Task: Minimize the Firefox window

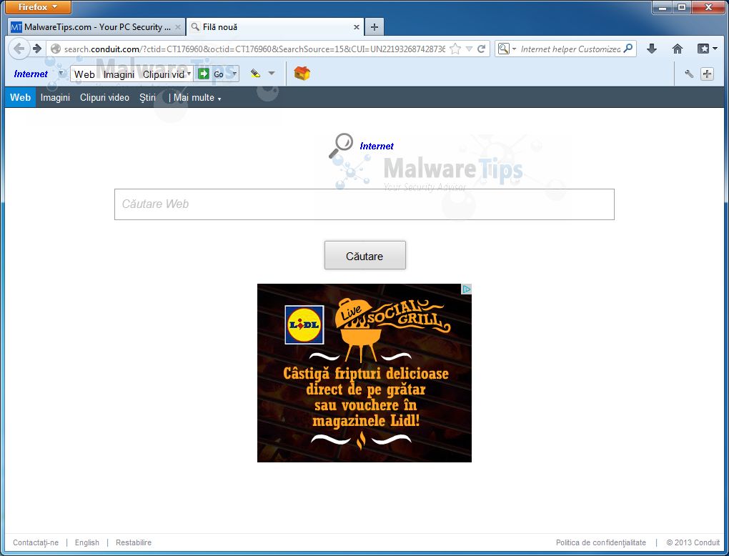Action: (x=663, y=7)
